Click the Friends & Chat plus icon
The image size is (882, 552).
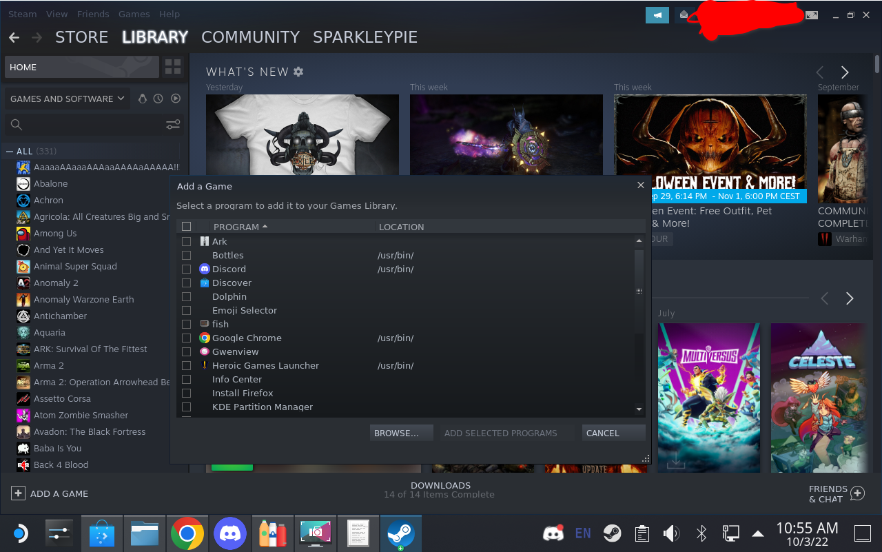(857, 493)
